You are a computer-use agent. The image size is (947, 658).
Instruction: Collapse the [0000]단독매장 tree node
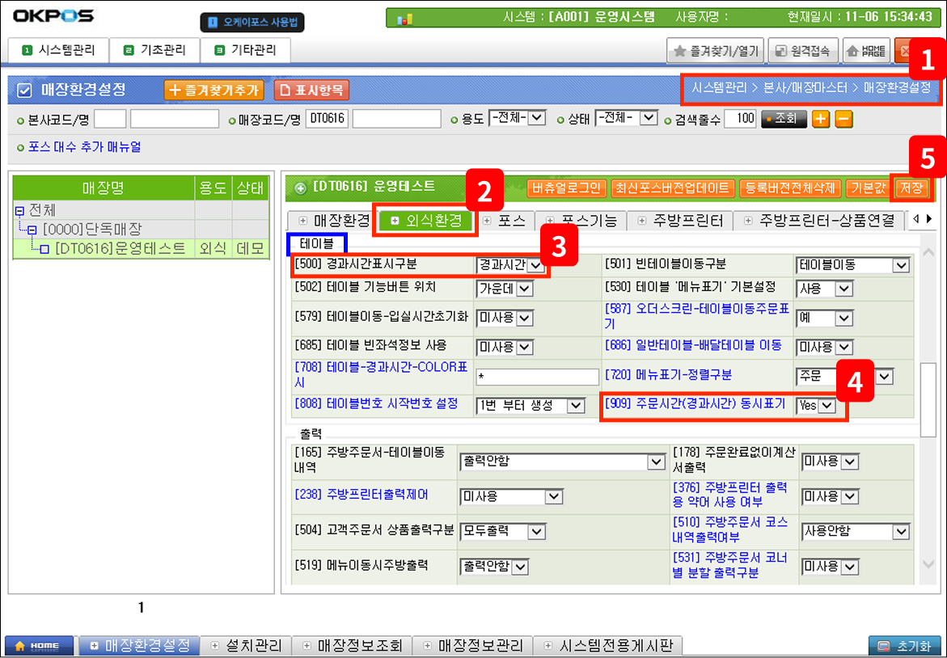(x=32, y=230)
